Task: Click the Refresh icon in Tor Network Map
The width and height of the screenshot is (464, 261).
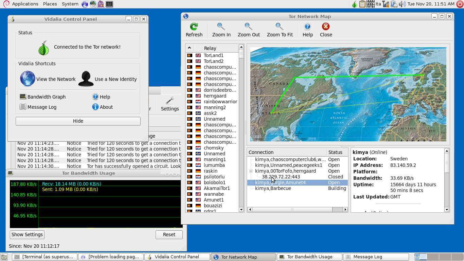Action: point(194,27)
